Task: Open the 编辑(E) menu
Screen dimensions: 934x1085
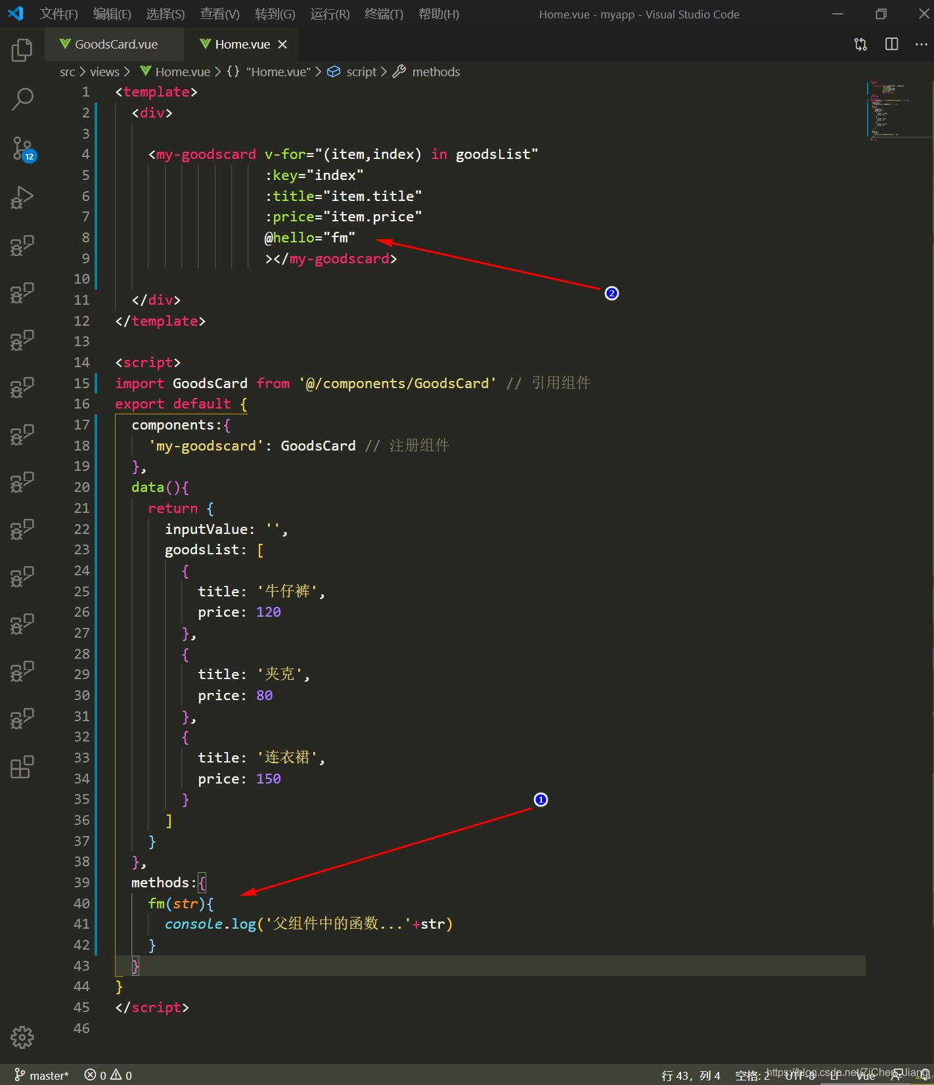Action: tap(112, 14)
